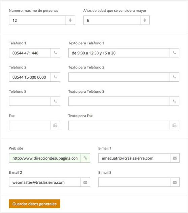Save with Guardar datos generales button
The height and width of the screenshot is (213, 188).
(x=34, y=204)
